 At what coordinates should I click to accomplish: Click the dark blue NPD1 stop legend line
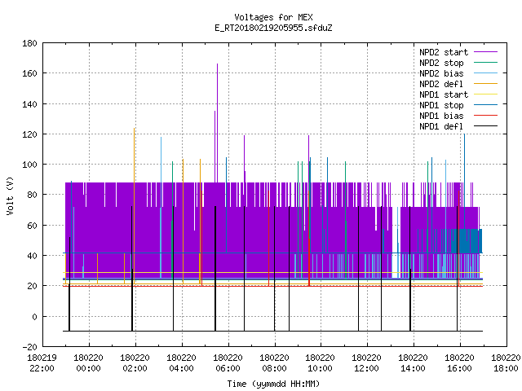(x=485, y=105)
